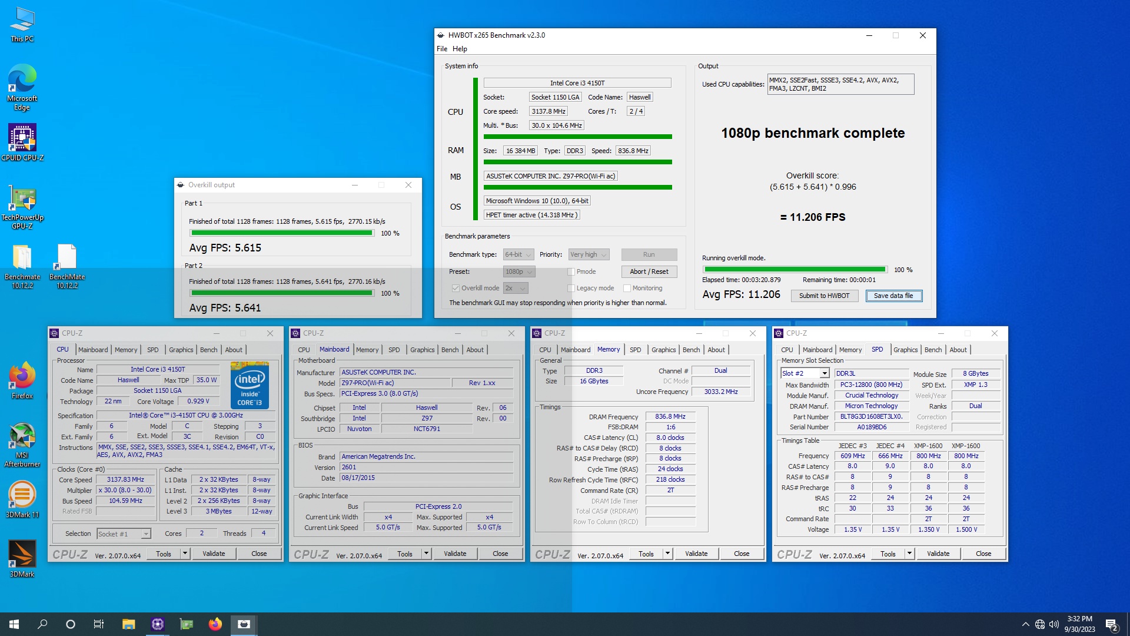The width and height of the screenshot is (1130, 636).
Task: Open Slot #2 memory slot dropdown
Action: pos(805,373)
